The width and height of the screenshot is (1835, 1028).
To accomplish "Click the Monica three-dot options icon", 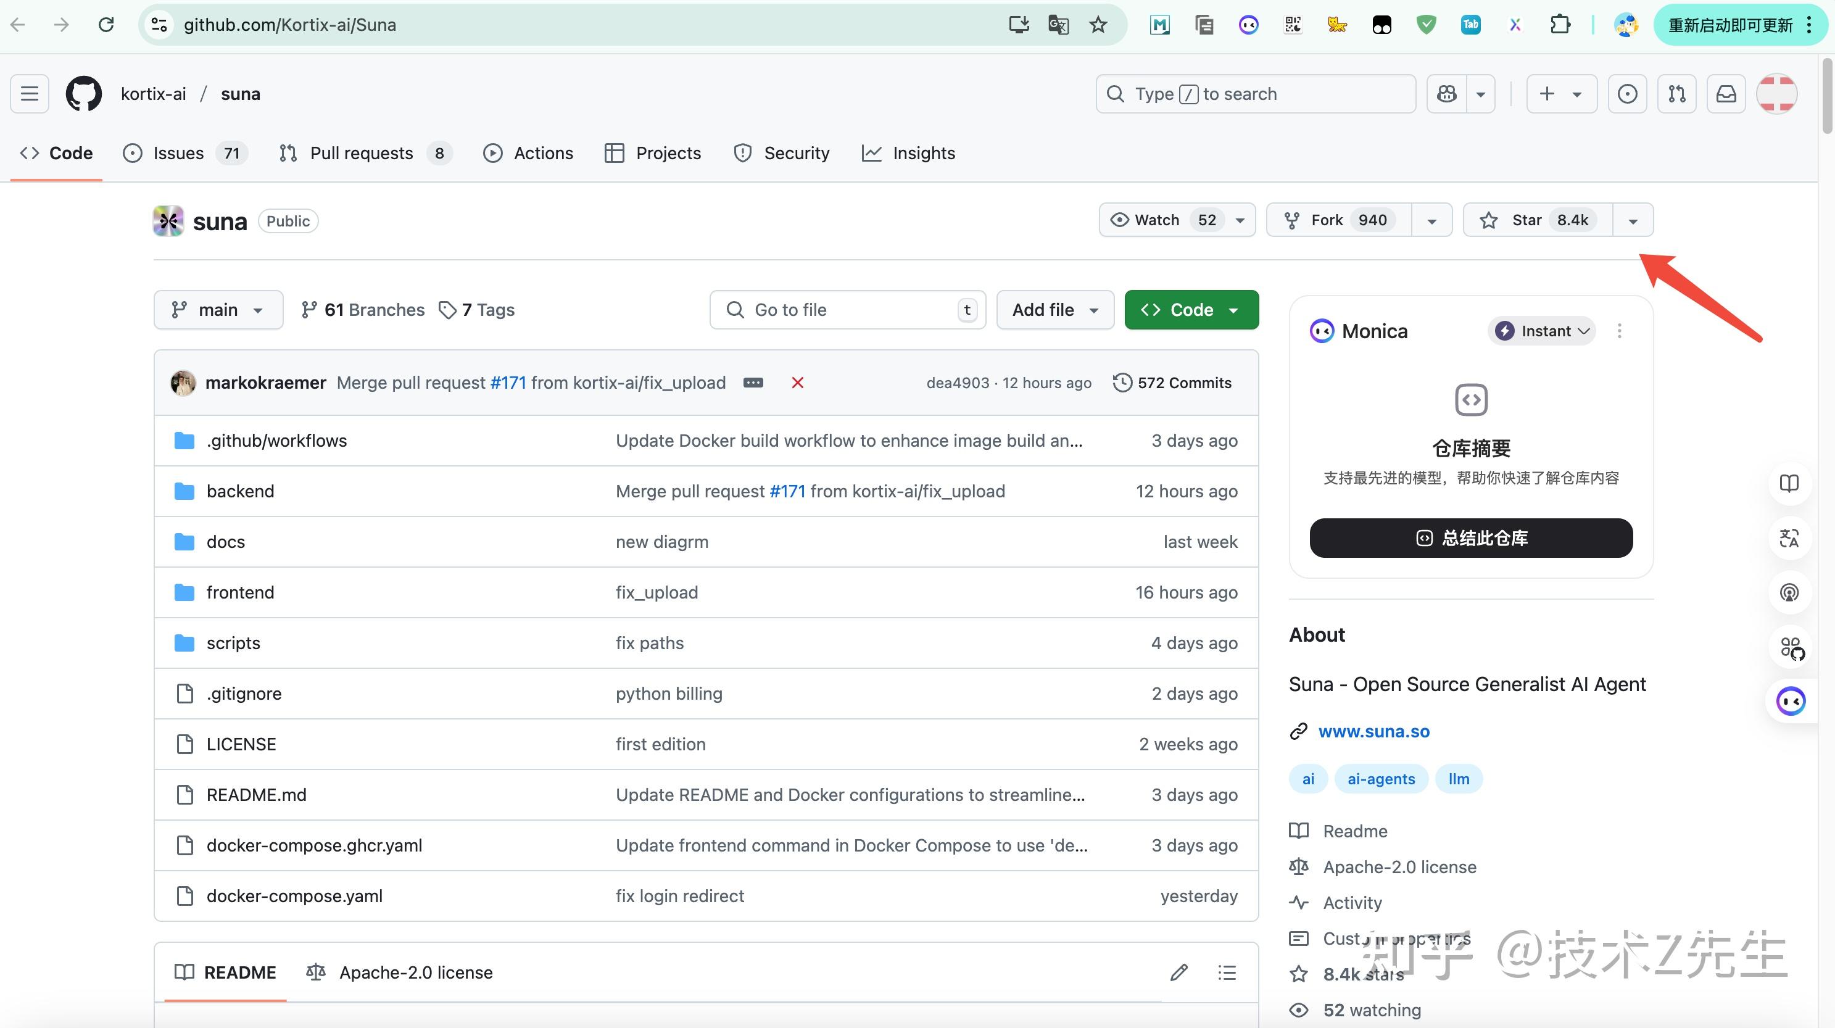I will pyautogui.click(x=1619, y=331).
